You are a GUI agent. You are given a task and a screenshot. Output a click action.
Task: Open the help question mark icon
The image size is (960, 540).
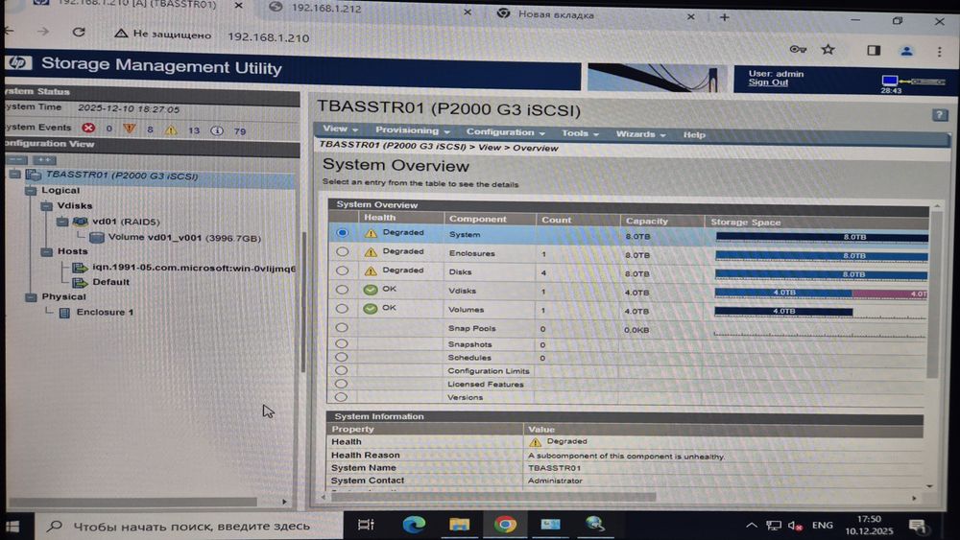940,115
